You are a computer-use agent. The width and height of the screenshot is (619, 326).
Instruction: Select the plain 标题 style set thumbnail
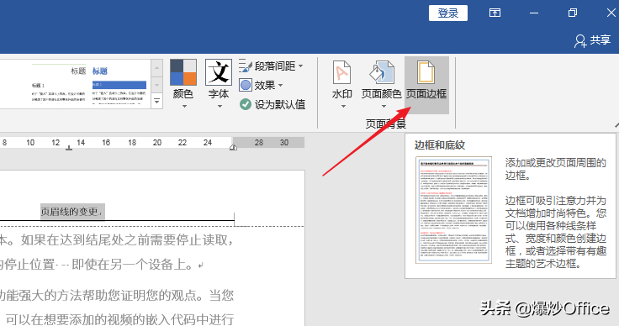[x=58, y=84]
